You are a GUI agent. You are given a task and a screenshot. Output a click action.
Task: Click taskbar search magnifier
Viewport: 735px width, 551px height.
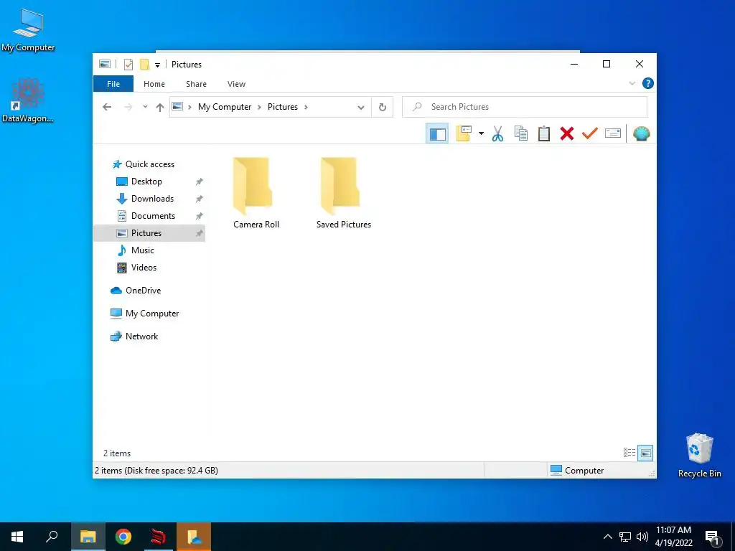pyautogui.click(x=52, y=537)
